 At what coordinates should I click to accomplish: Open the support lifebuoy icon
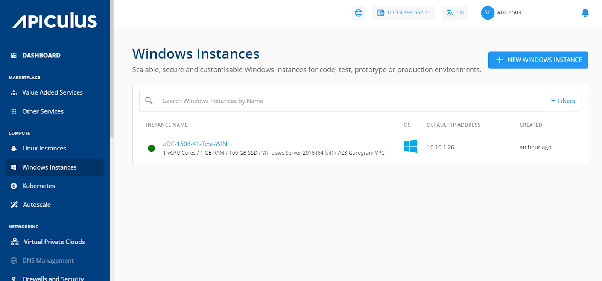point(358,13)
